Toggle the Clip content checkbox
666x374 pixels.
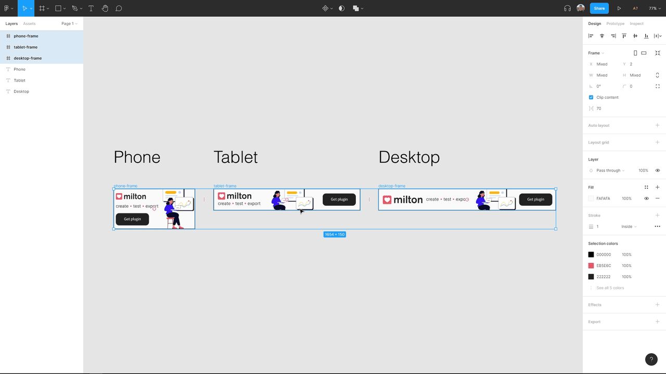point(591,97)
